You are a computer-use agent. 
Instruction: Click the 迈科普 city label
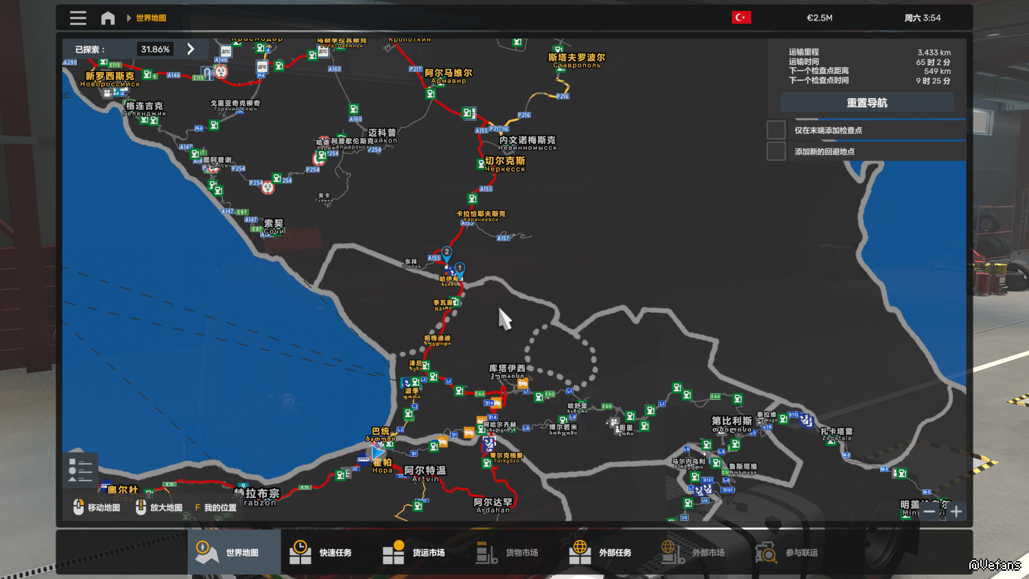[x=382, y=132]
